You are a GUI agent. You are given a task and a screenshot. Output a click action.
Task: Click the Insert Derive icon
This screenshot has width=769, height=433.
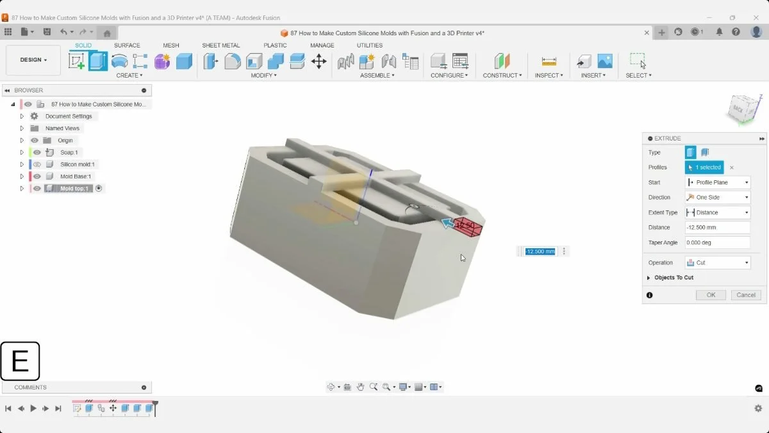pyautogui.click(x=584, y=61)
